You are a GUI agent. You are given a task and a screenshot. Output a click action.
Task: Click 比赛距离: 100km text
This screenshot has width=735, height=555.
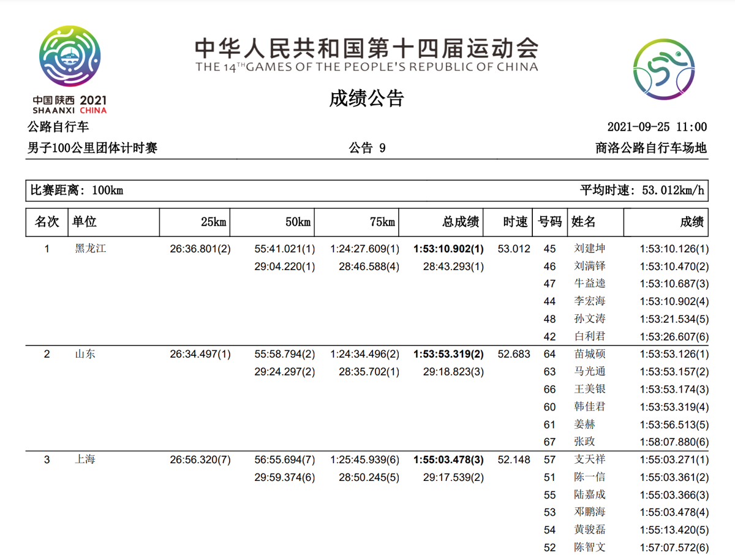(77, 191)
